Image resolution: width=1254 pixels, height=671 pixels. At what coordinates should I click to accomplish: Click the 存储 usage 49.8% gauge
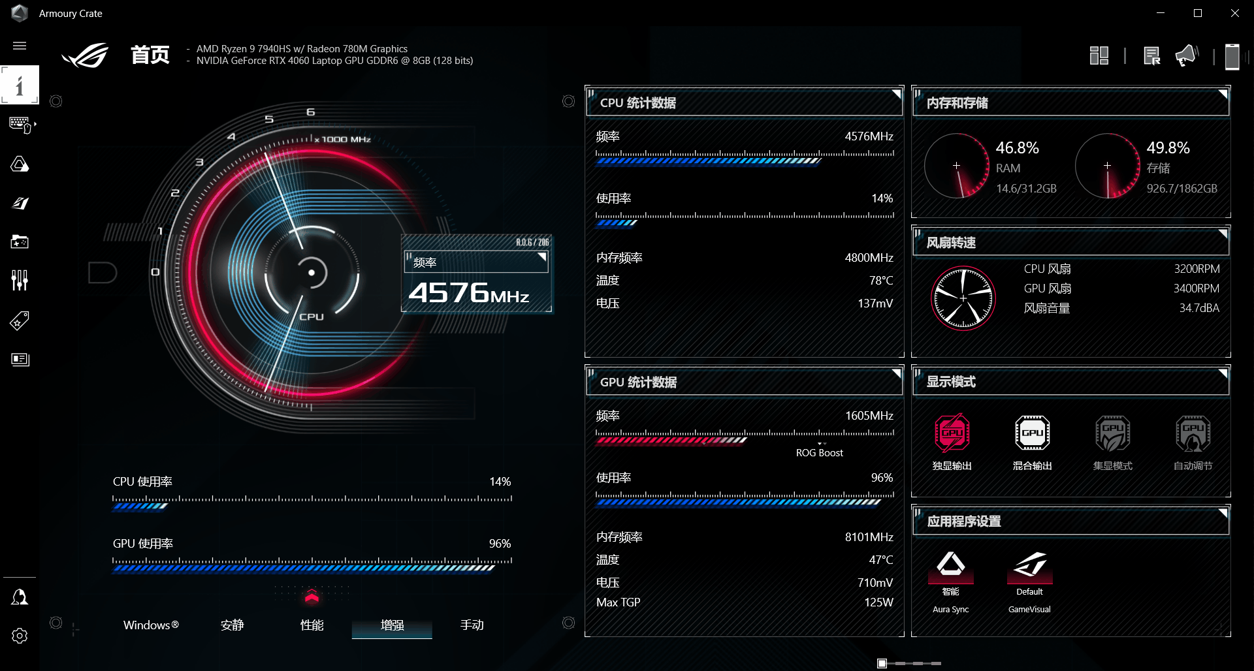pyautogui.click(x=1108, y=166)
